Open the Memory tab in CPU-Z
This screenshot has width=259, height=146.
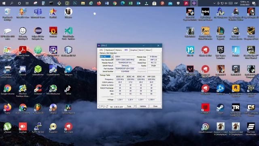pyautogui.click(x=119, y=50)
